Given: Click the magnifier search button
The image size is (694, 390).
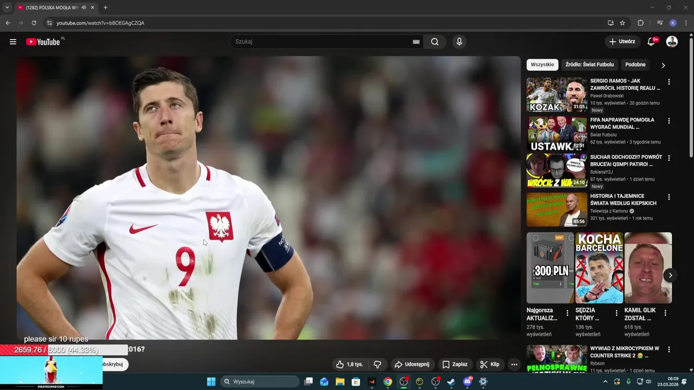Looking at the screenshot, I should point(435,42).
